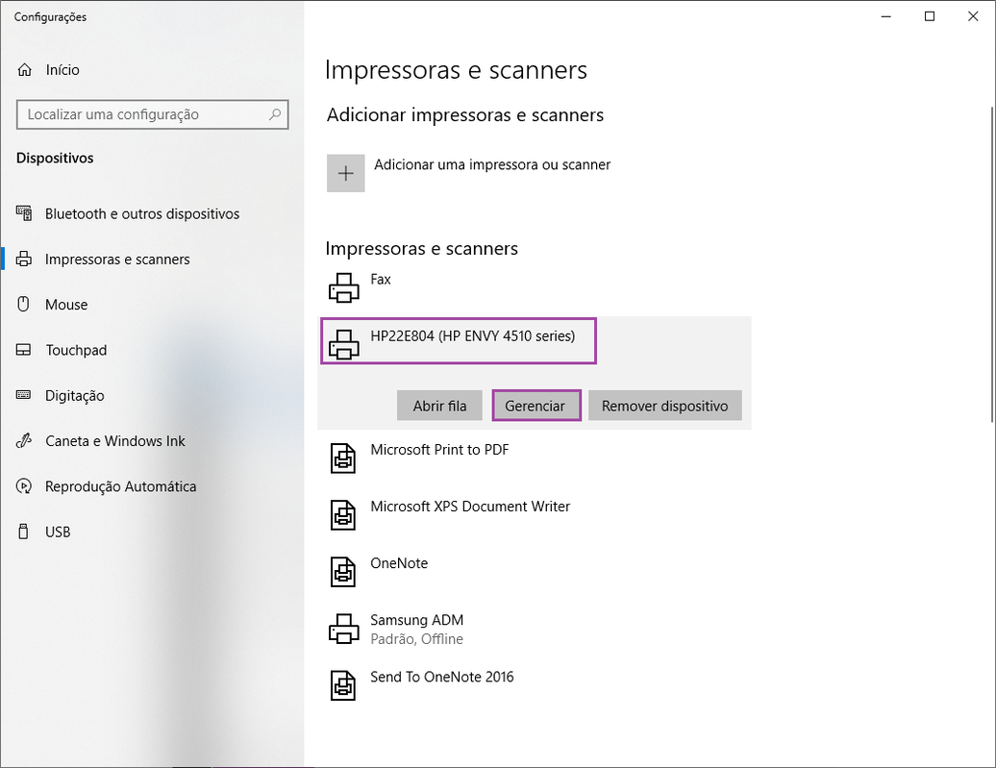Click the USB icon in the sidebar

point(23,532)
